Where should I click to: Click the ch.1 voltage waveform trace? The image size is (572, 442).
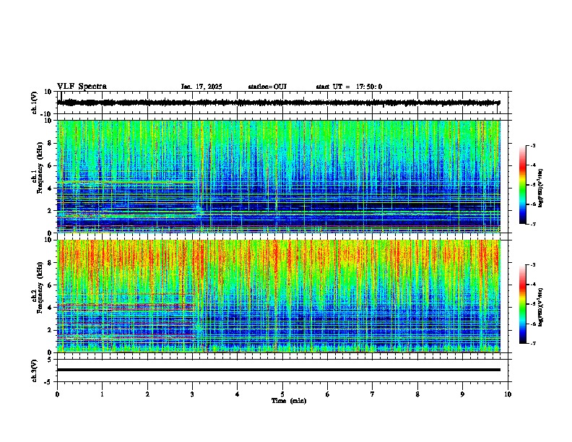[278, 103]
